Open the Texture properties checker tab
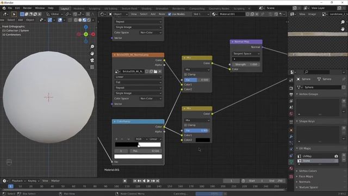The width and height of the screenshot is (348, 196). click(x=291, y=176)
